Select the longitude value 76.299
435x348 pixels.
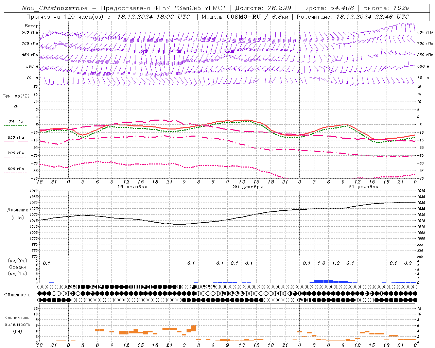[x=279, y=8]
